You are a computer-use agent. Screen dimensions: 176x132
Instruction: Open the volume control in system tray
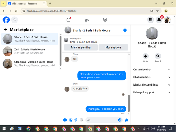147,128
